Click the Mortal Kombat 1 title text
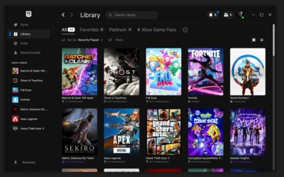 pos(240,98)
